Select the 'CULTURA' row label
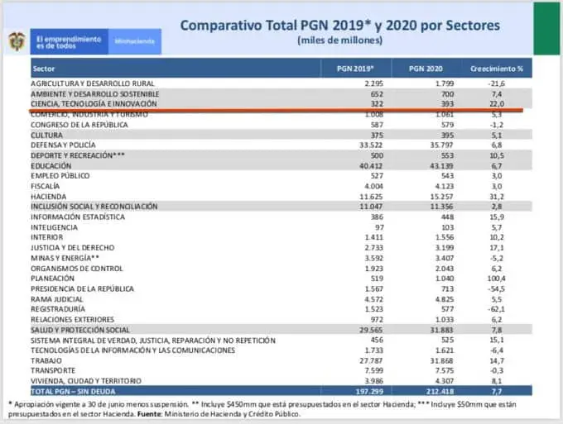The image size is (563, 424). click(x=46, y=135)
